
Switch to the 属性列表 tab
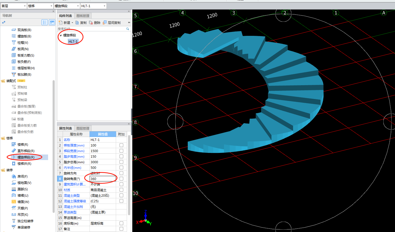(x=66, y=128)
